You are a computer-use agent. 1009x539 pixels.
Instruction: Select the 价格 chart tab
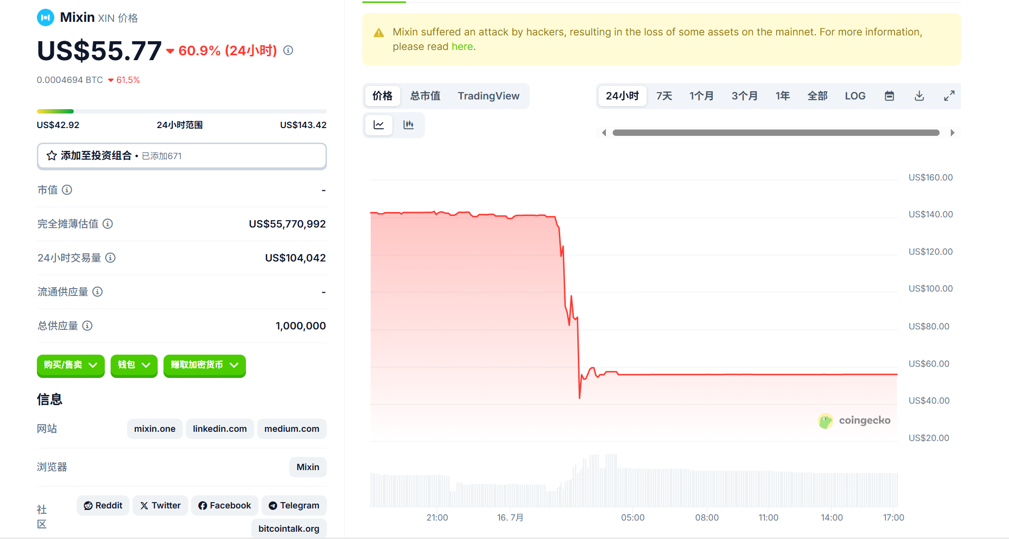click(x=382, y=96)
